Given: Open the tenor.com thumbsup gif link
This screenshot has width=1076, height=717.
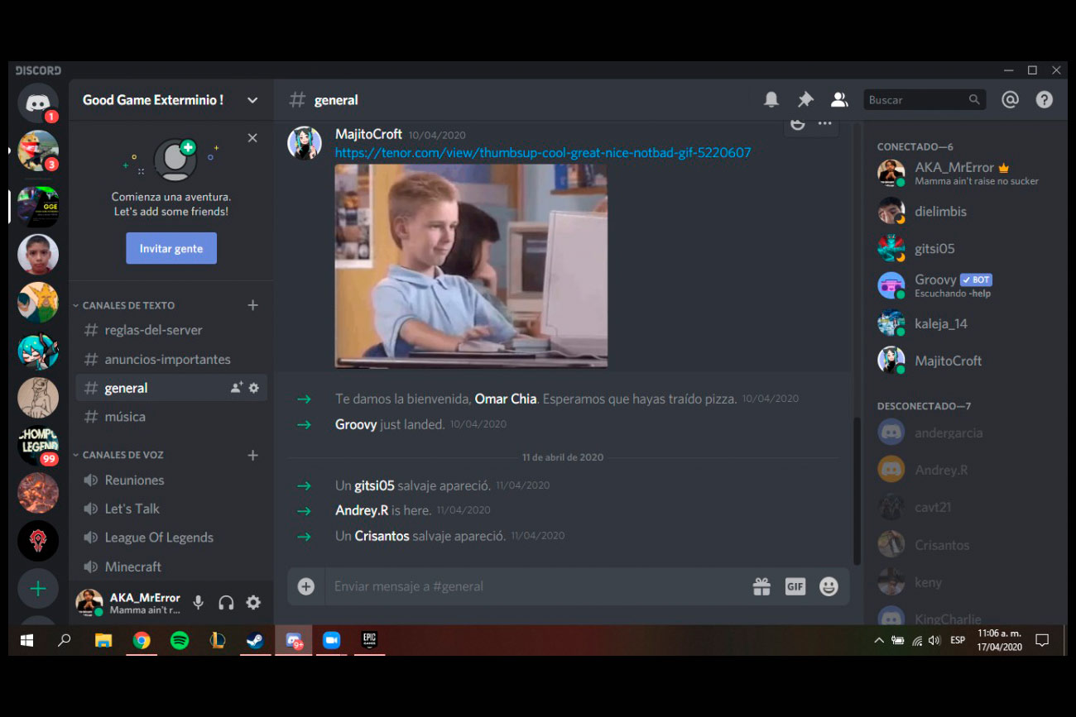Looking at the screenshot, I should [x=543, y=152].
